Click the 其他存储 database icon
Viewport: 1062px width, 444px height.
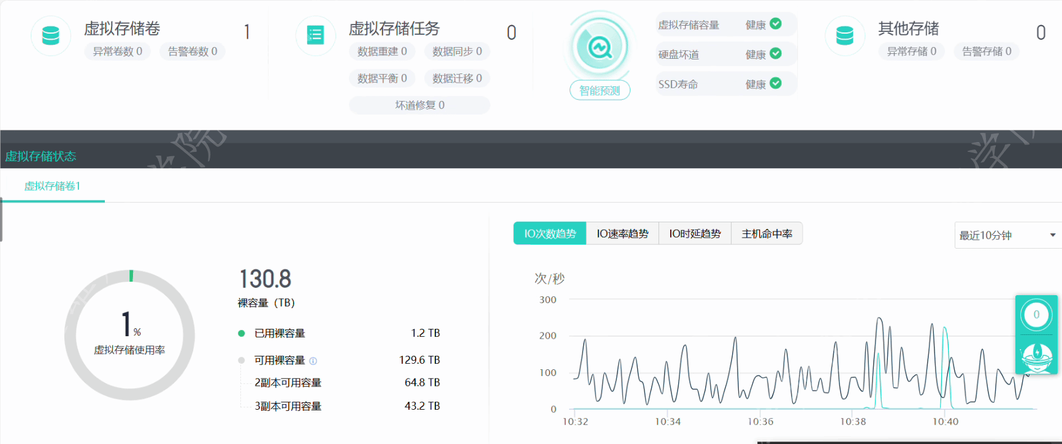click(x=844, y=36)
